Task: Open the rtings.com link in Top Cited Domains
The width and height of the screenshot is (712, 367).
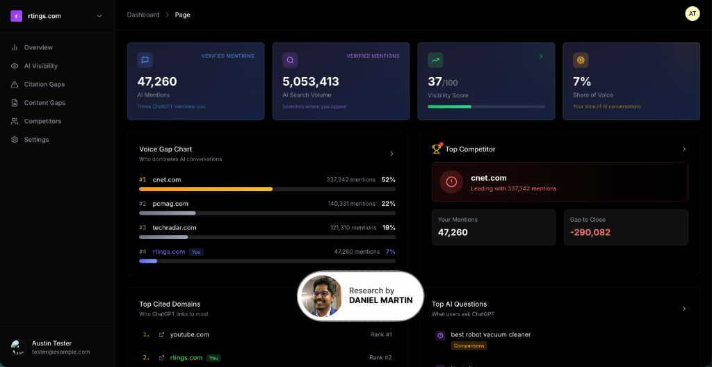Action: pos(186,357)
